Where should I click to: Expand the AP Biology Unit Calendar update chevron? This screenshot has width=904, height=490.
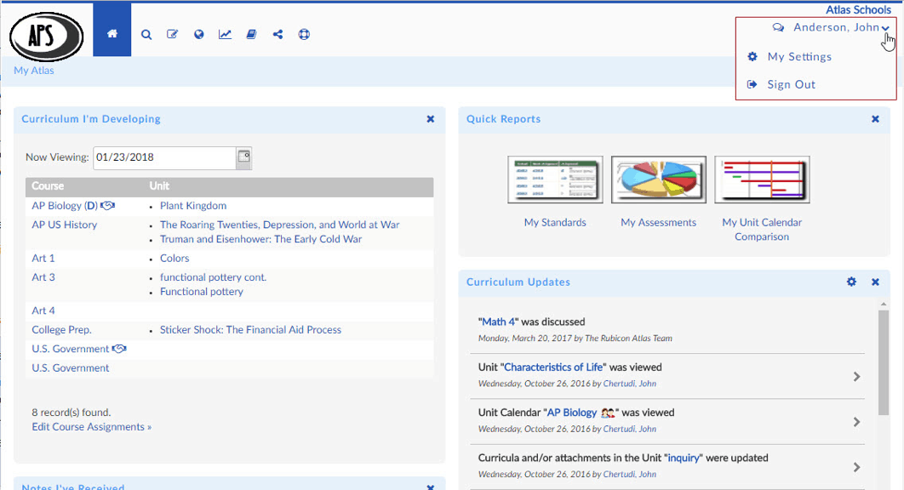click(856, 422)
